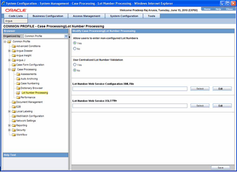Click the Close link in header
Viewport: 237px width, 172px height.
[x=229, y=9]
